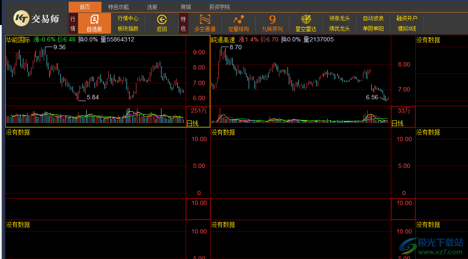Click the 返回 back arrow icon
Viewport: 468px width, 259px height.
click(x=161, y=20)
